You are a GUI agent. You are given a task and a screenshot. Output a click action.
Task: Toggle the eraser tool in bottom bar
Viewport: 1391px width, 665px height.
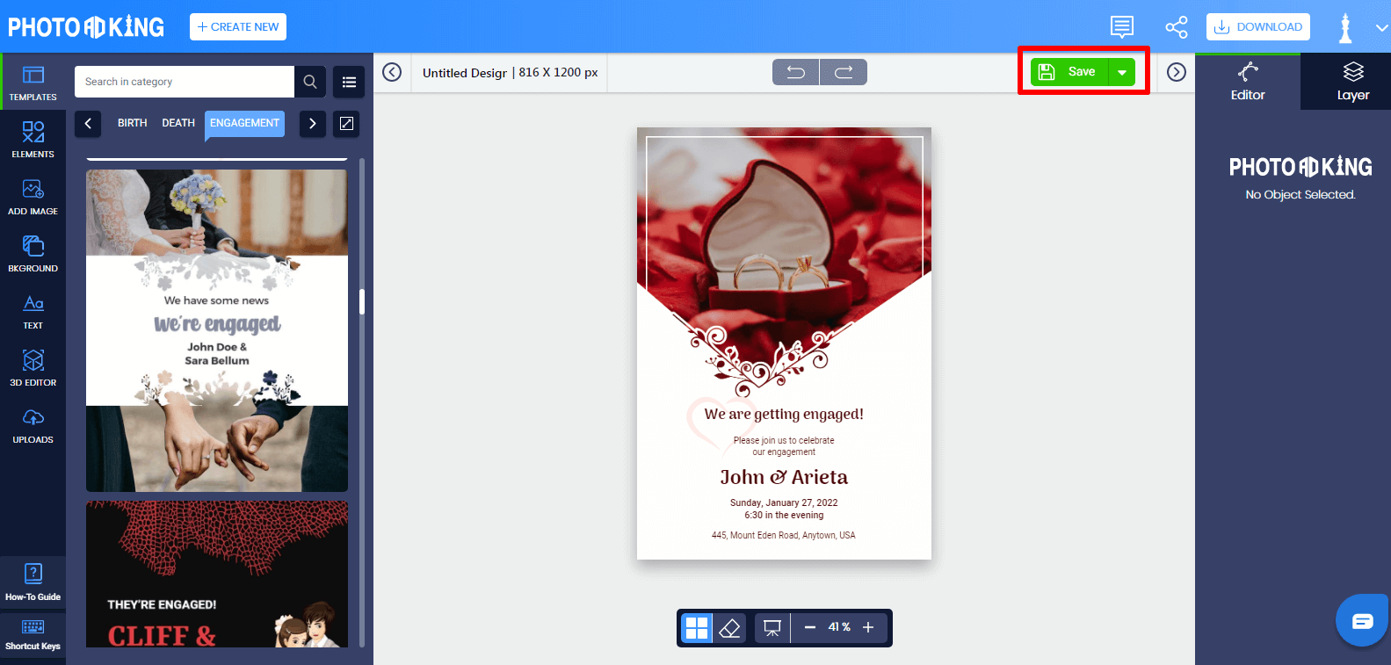729,627
